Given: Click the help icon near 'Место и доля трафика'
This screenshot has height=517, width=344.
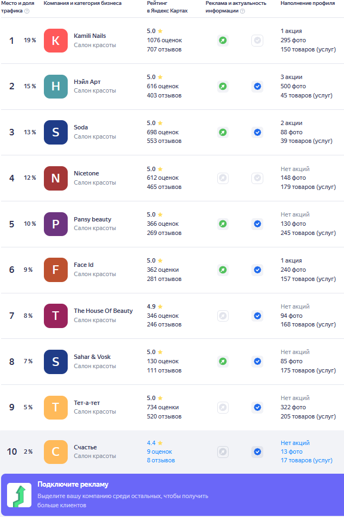Looking at the screenshot, I should pos(27,11).
